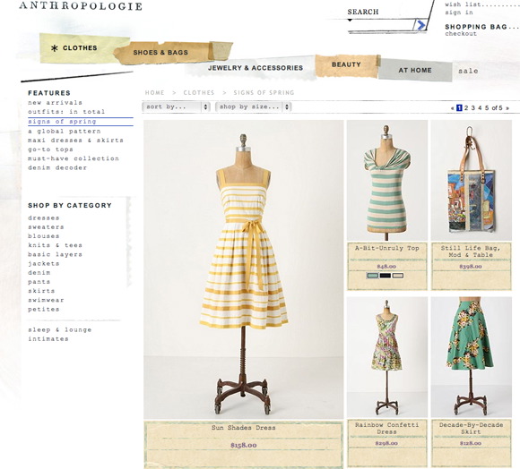Click the $398.00 price text
520x469 pixels.
(471, 267)
